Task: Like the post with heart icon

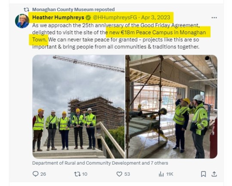Action: pos(119,174)
